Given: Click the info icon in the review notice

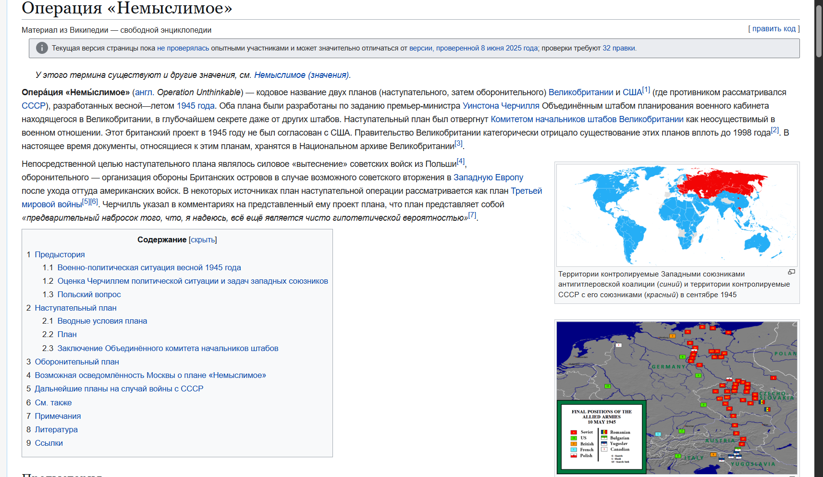Looking at the screenshot, I should pos(42,48).
